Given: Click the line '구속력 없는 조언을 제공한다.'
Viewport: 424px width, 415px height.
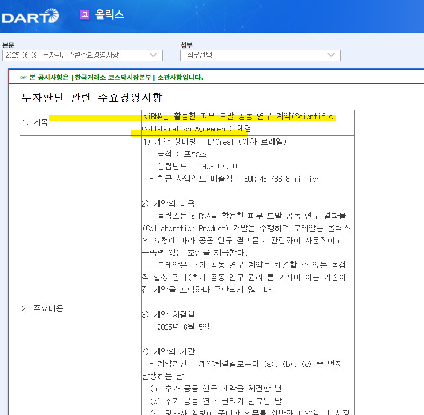Looking at the screenshot, I should point(194,252).
